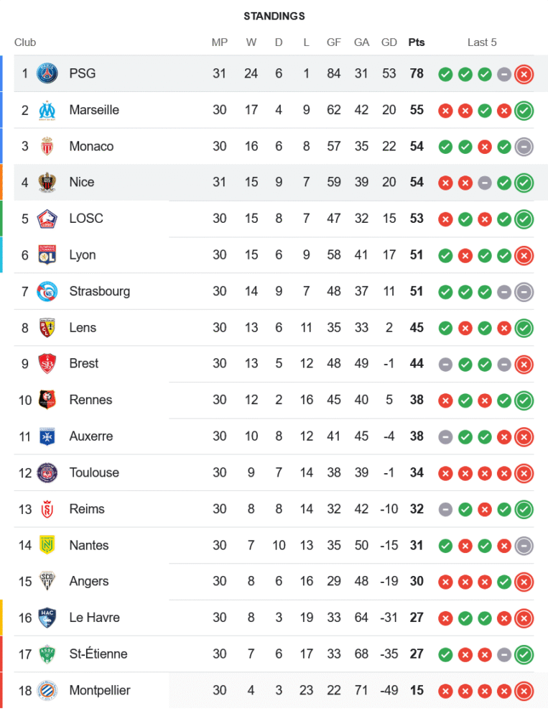Screen dimensions: 548x719
Task: Click the Montpellier club crest
Action: [47, 690]
